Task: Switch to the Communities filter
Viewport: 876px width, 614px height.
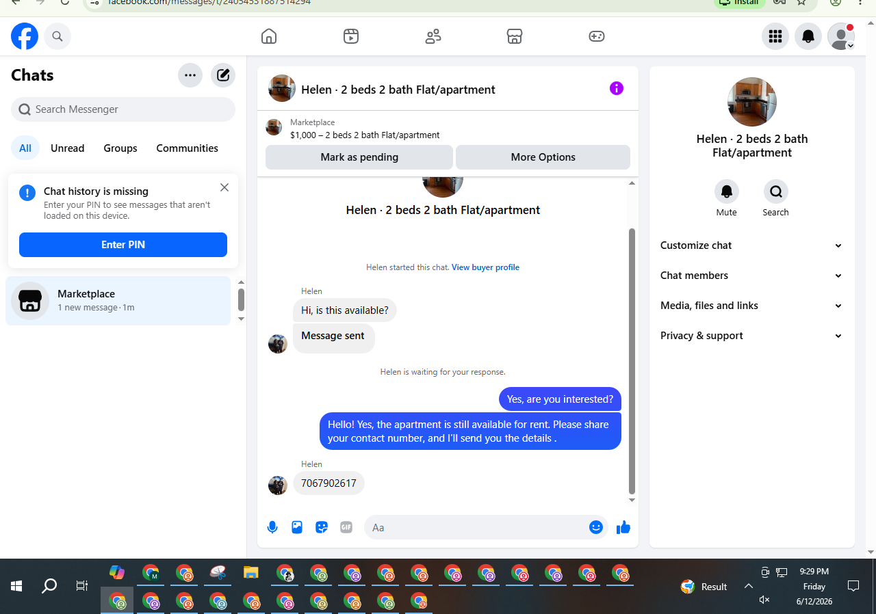Action: tap(188, 148)
